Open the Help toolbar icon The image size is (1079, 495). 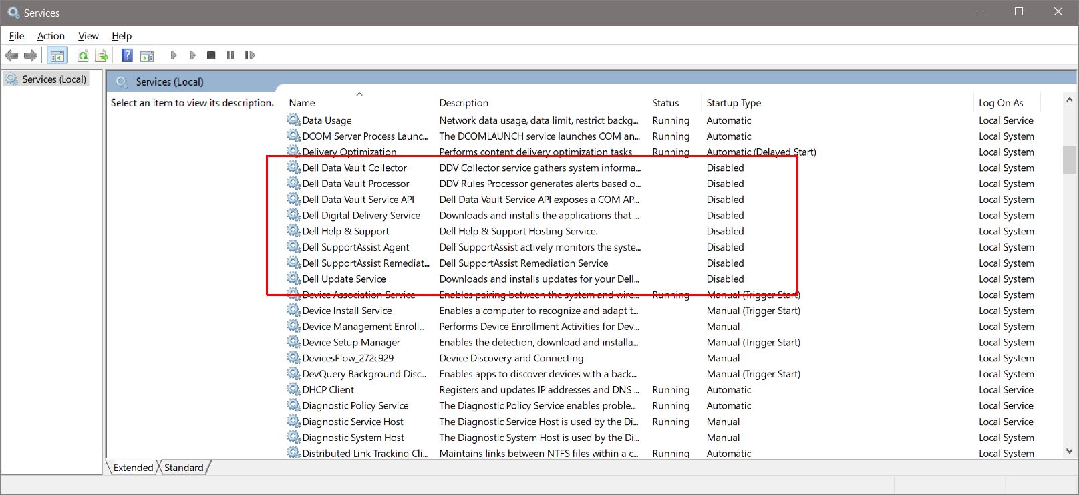tap(127, 55)
